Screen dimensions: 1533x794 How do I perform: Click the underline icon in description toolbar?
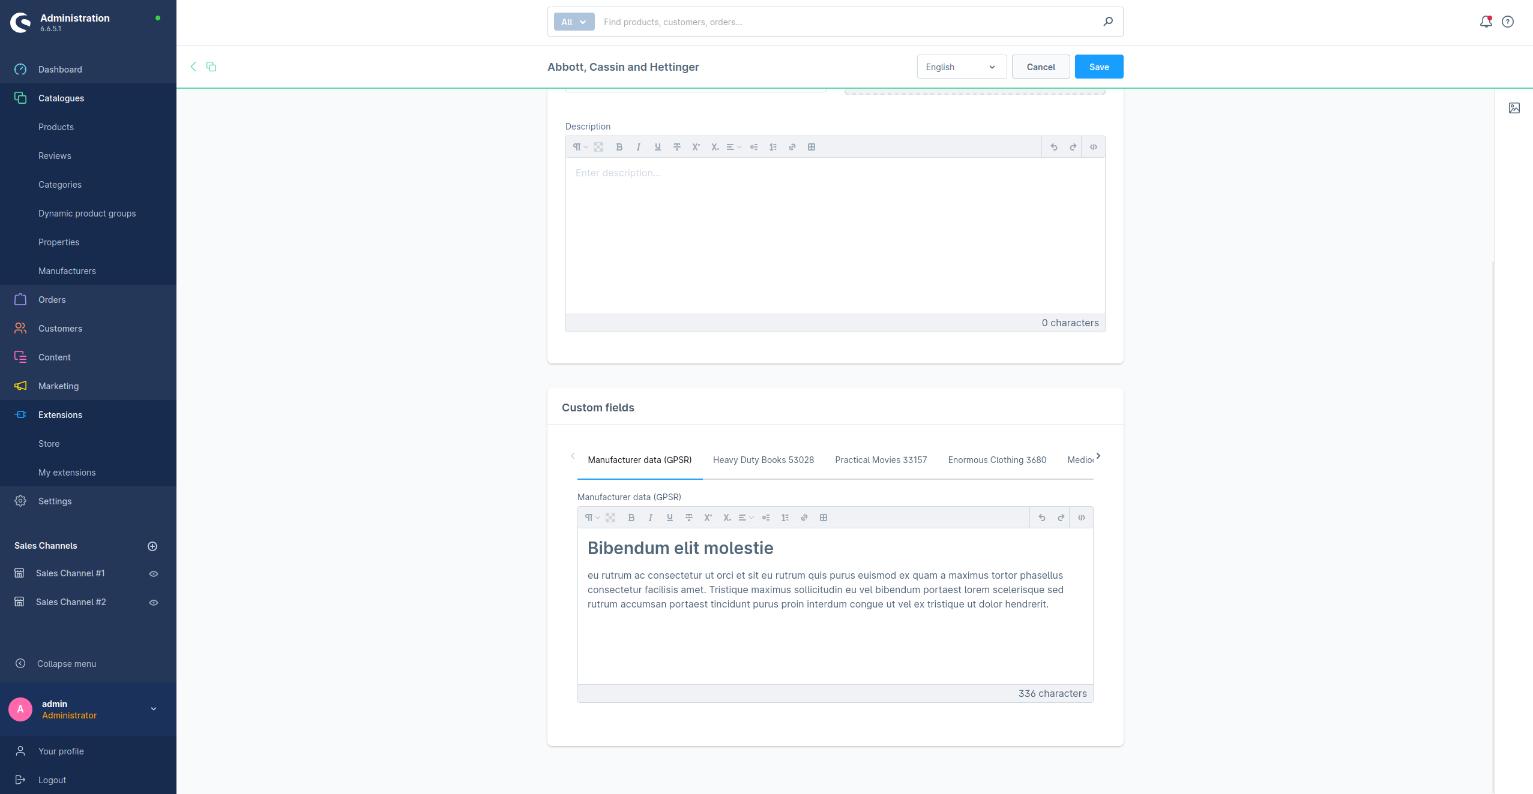click(657, 147)
